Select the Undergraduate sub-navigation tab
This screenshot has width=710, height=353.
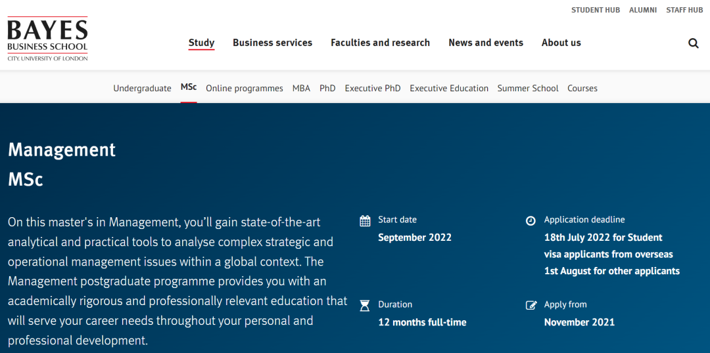pos(142,89)
